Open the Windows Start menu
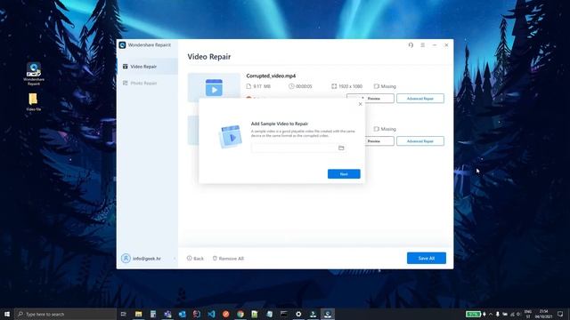This screenshot has height=320, width=570. (7, 314)
